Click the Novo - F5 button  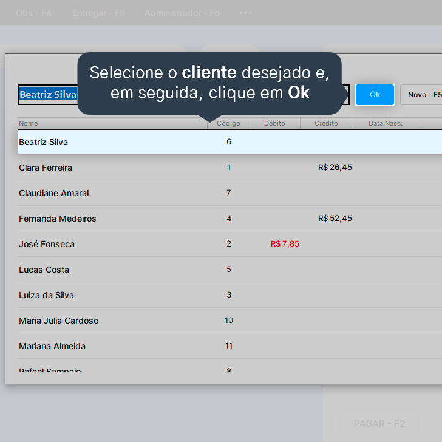point(421,95)
